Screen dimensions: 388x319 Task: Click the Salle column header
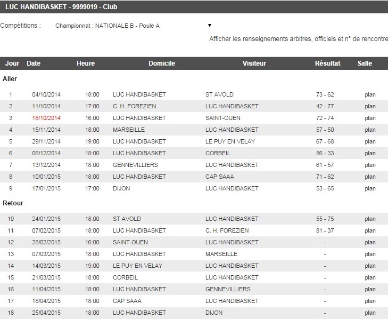pos(365,63)
